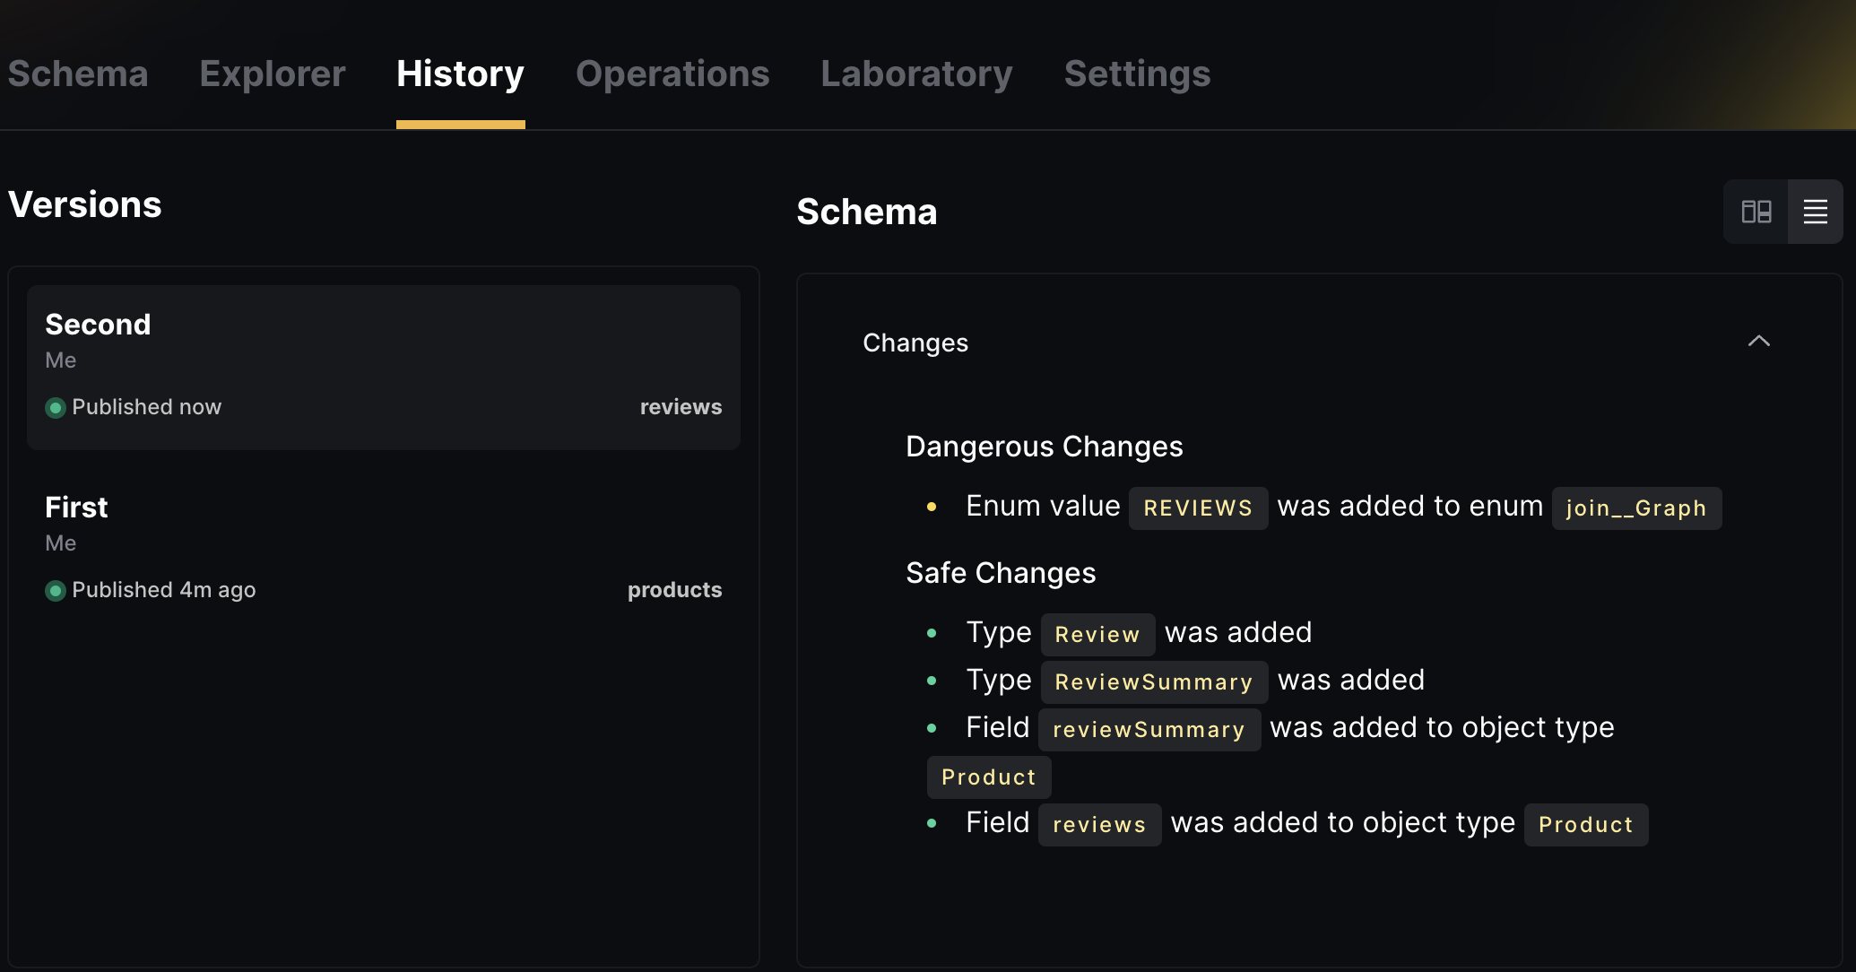Screen dimensions: 1856x972
Task: Go to the Operations tab
Action: pos(672,74)
